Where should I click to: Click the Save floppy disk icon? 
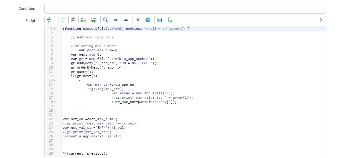click(159, 20)
